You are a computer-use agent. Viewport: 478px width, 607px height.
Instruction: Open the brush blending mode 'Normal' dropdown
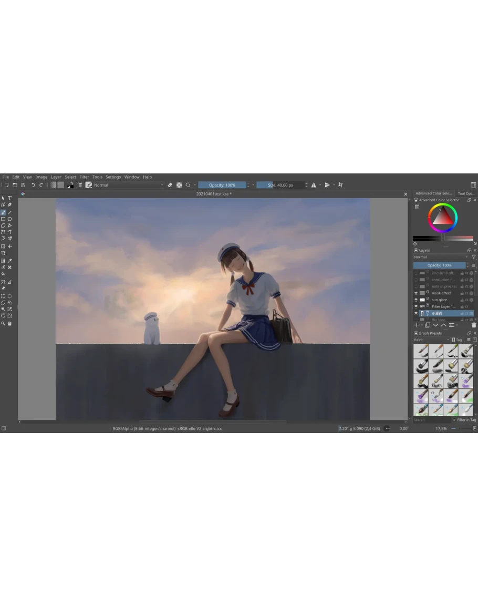point(129,185)
